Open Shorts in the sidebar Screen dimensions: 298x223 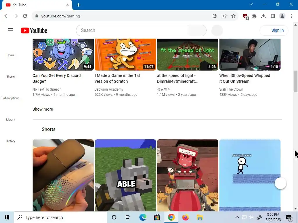pos(10,76)
